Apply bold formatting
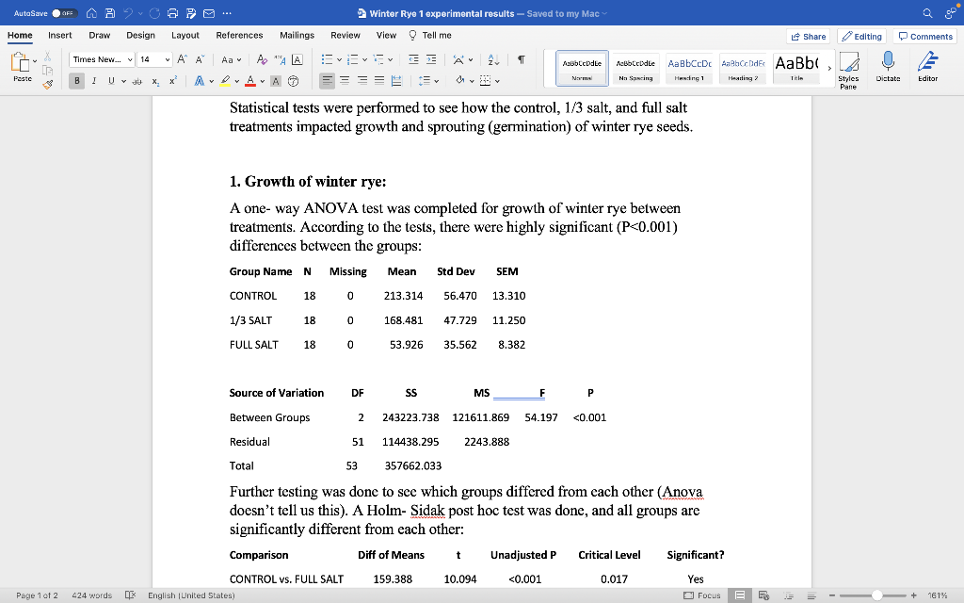The width and height of the screenshot is (964, 603). pos(75,80)
